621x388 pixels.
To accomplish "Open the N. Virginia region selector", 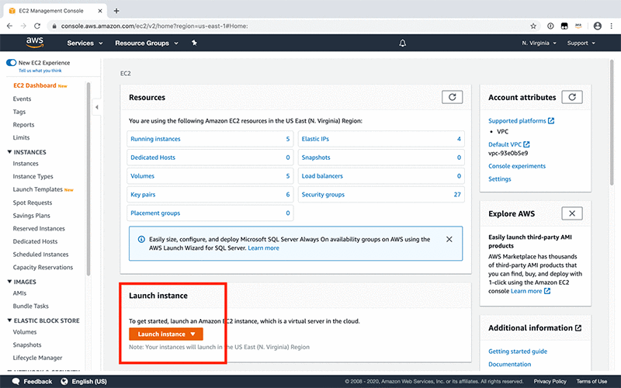I will pyautogui.click(x=539, y=43).
